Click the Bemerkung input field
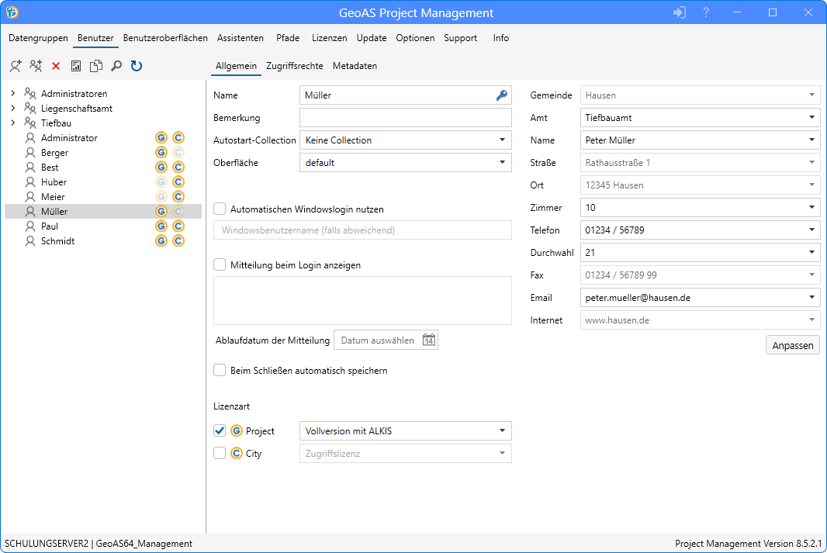 [x=405, y=118]
